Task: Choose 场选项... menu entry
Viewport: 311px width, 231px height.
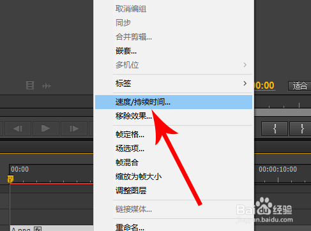Action: [174, 149]
